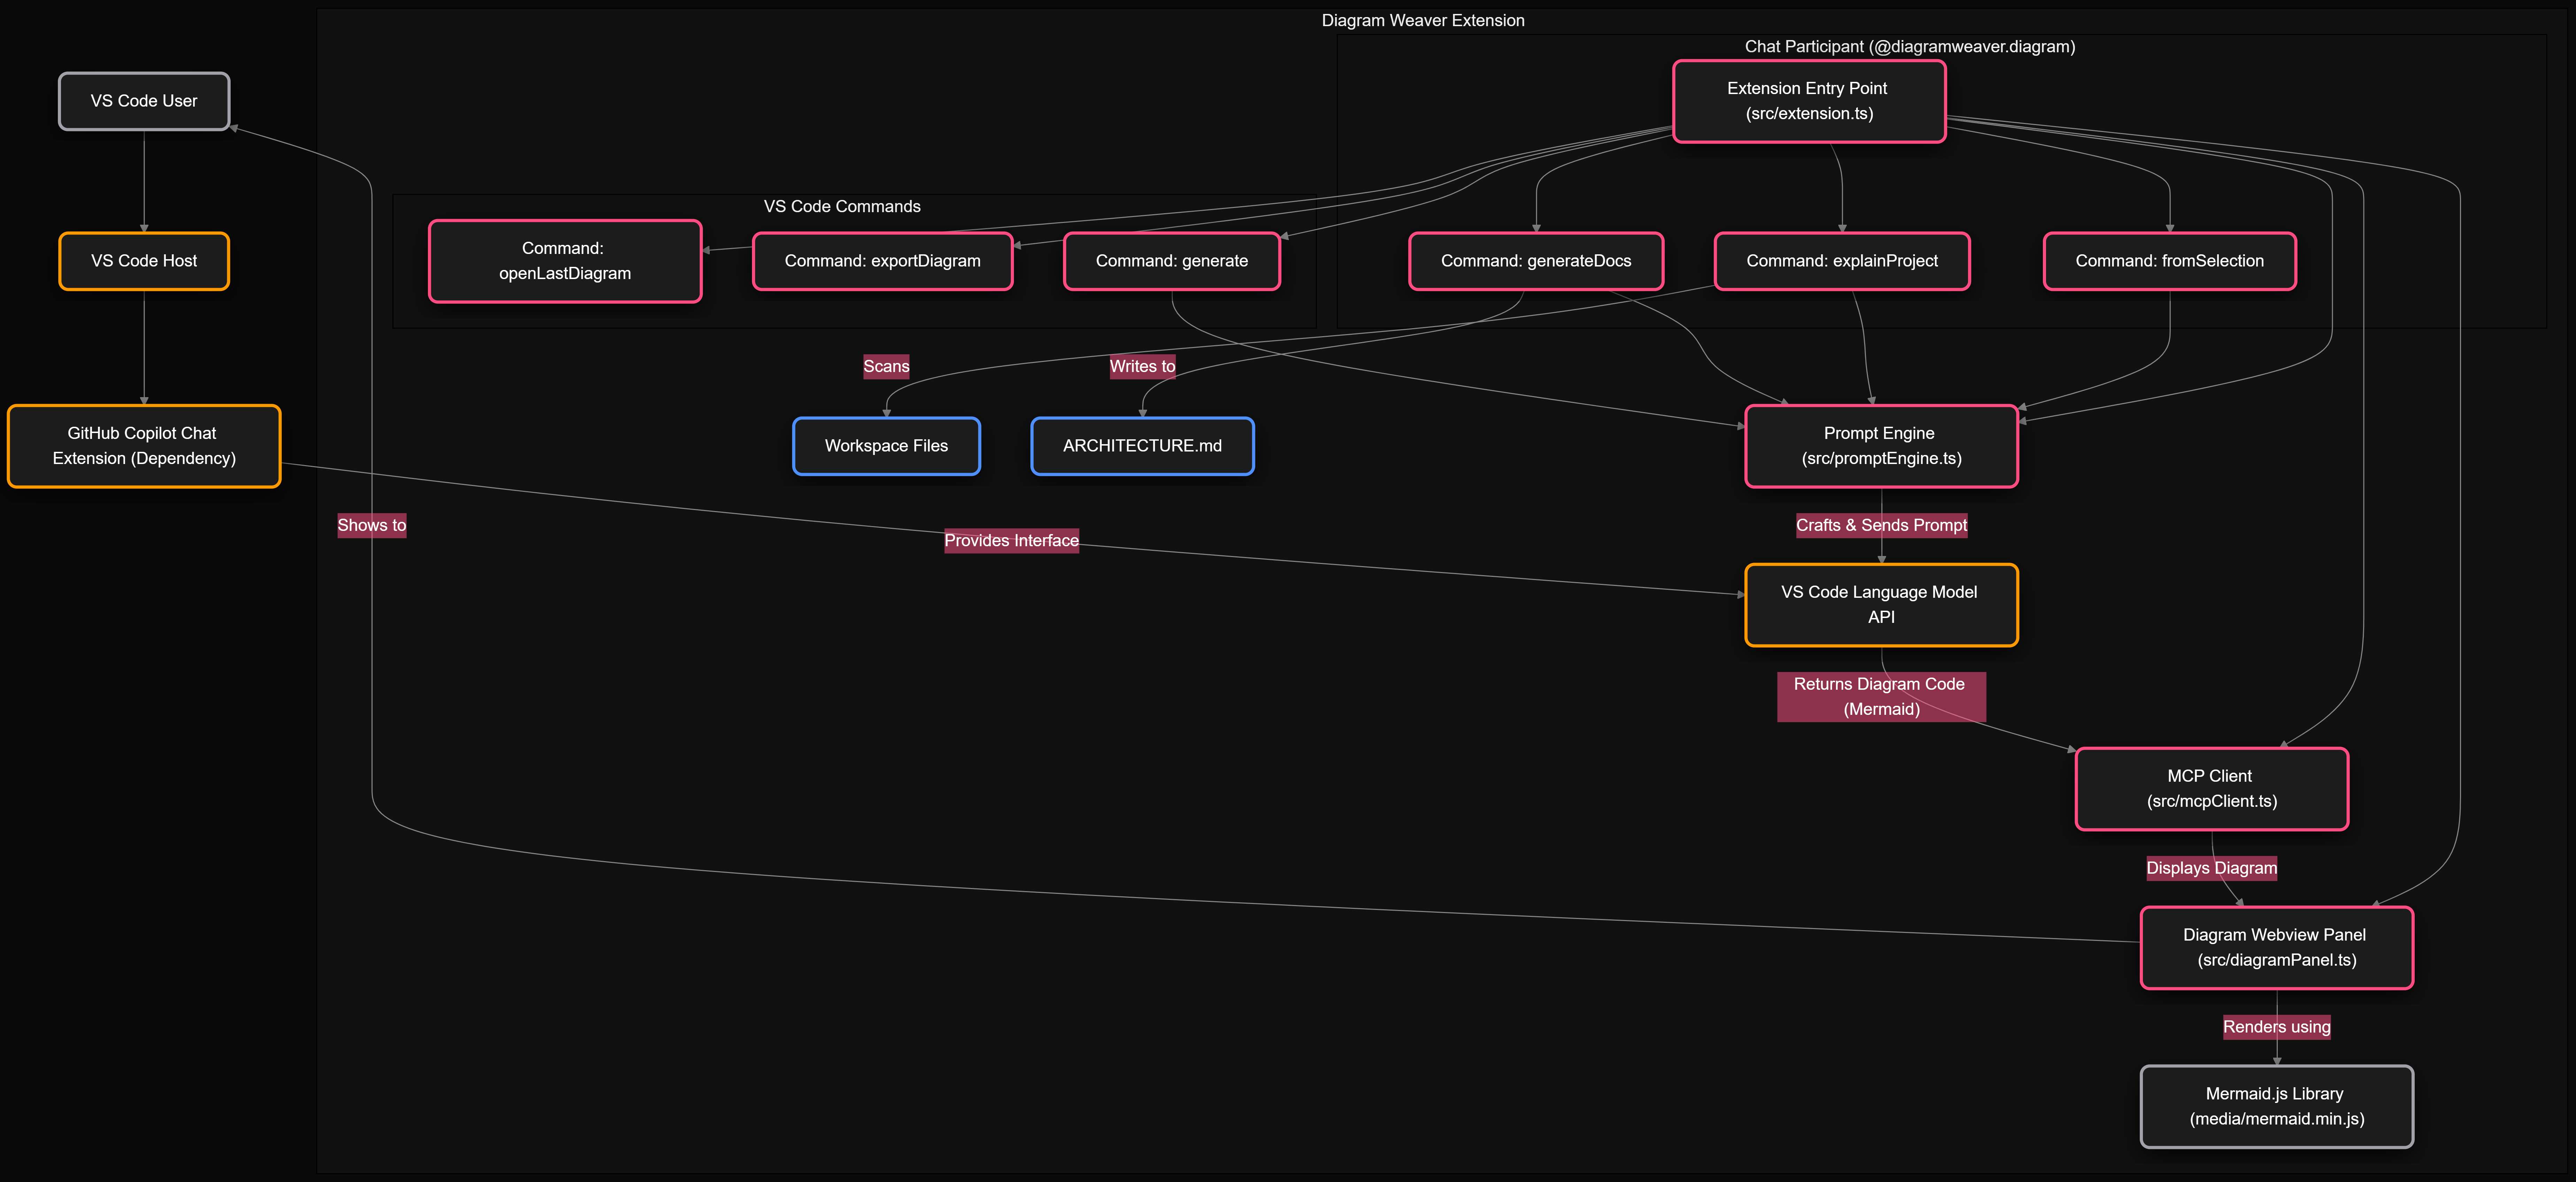Click 'Diagram Weaver Extension' group title
Viewport: 2576px width, 1182px height.
click(1423, 21)
